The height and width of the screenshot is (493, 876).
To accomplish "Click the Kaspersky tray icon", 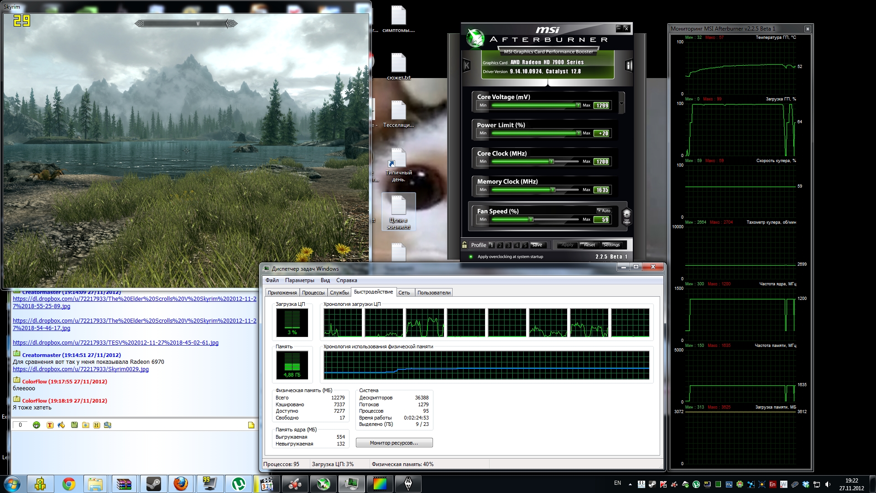I will coord(663,484).
